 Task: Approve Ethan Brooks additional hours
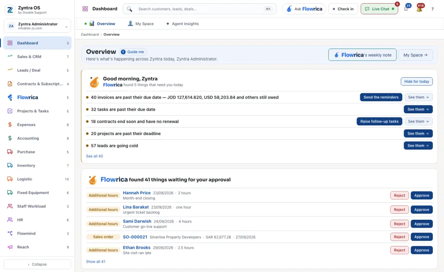pyautogui.click(x=422, y=250)
